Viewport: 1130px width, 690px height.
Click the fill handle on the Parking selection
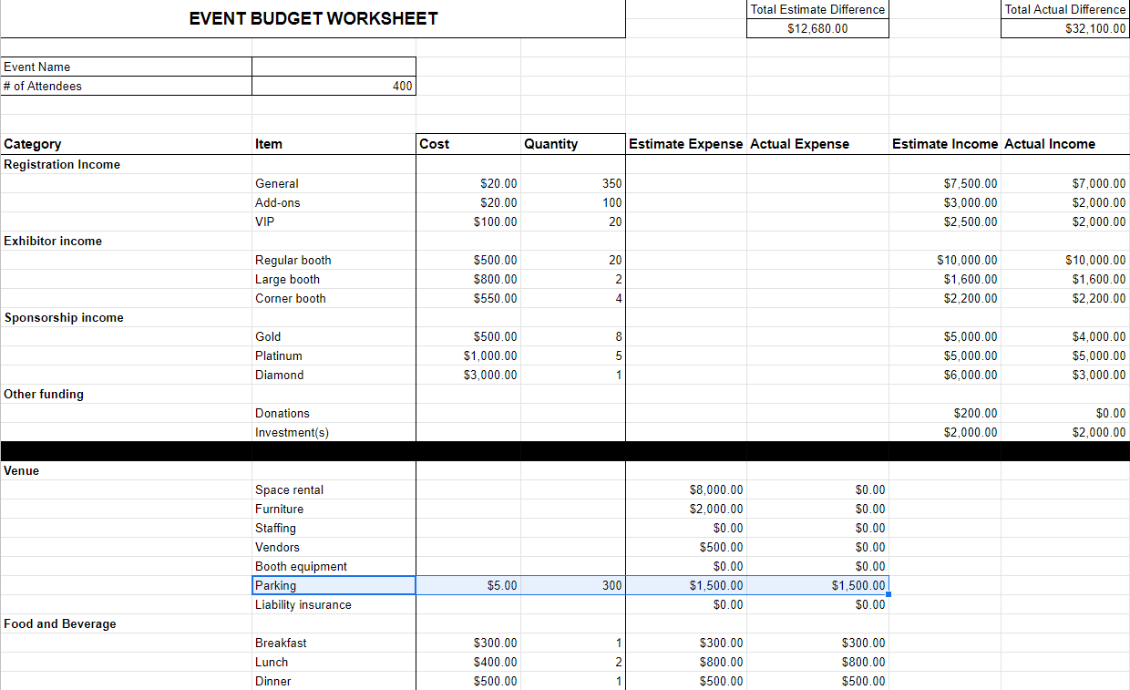point(887,593)
